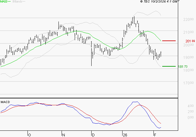Click the N month marker on time axis
This screenshot has width=196, height=137.
pyautogui.click(x=63, y=135)
